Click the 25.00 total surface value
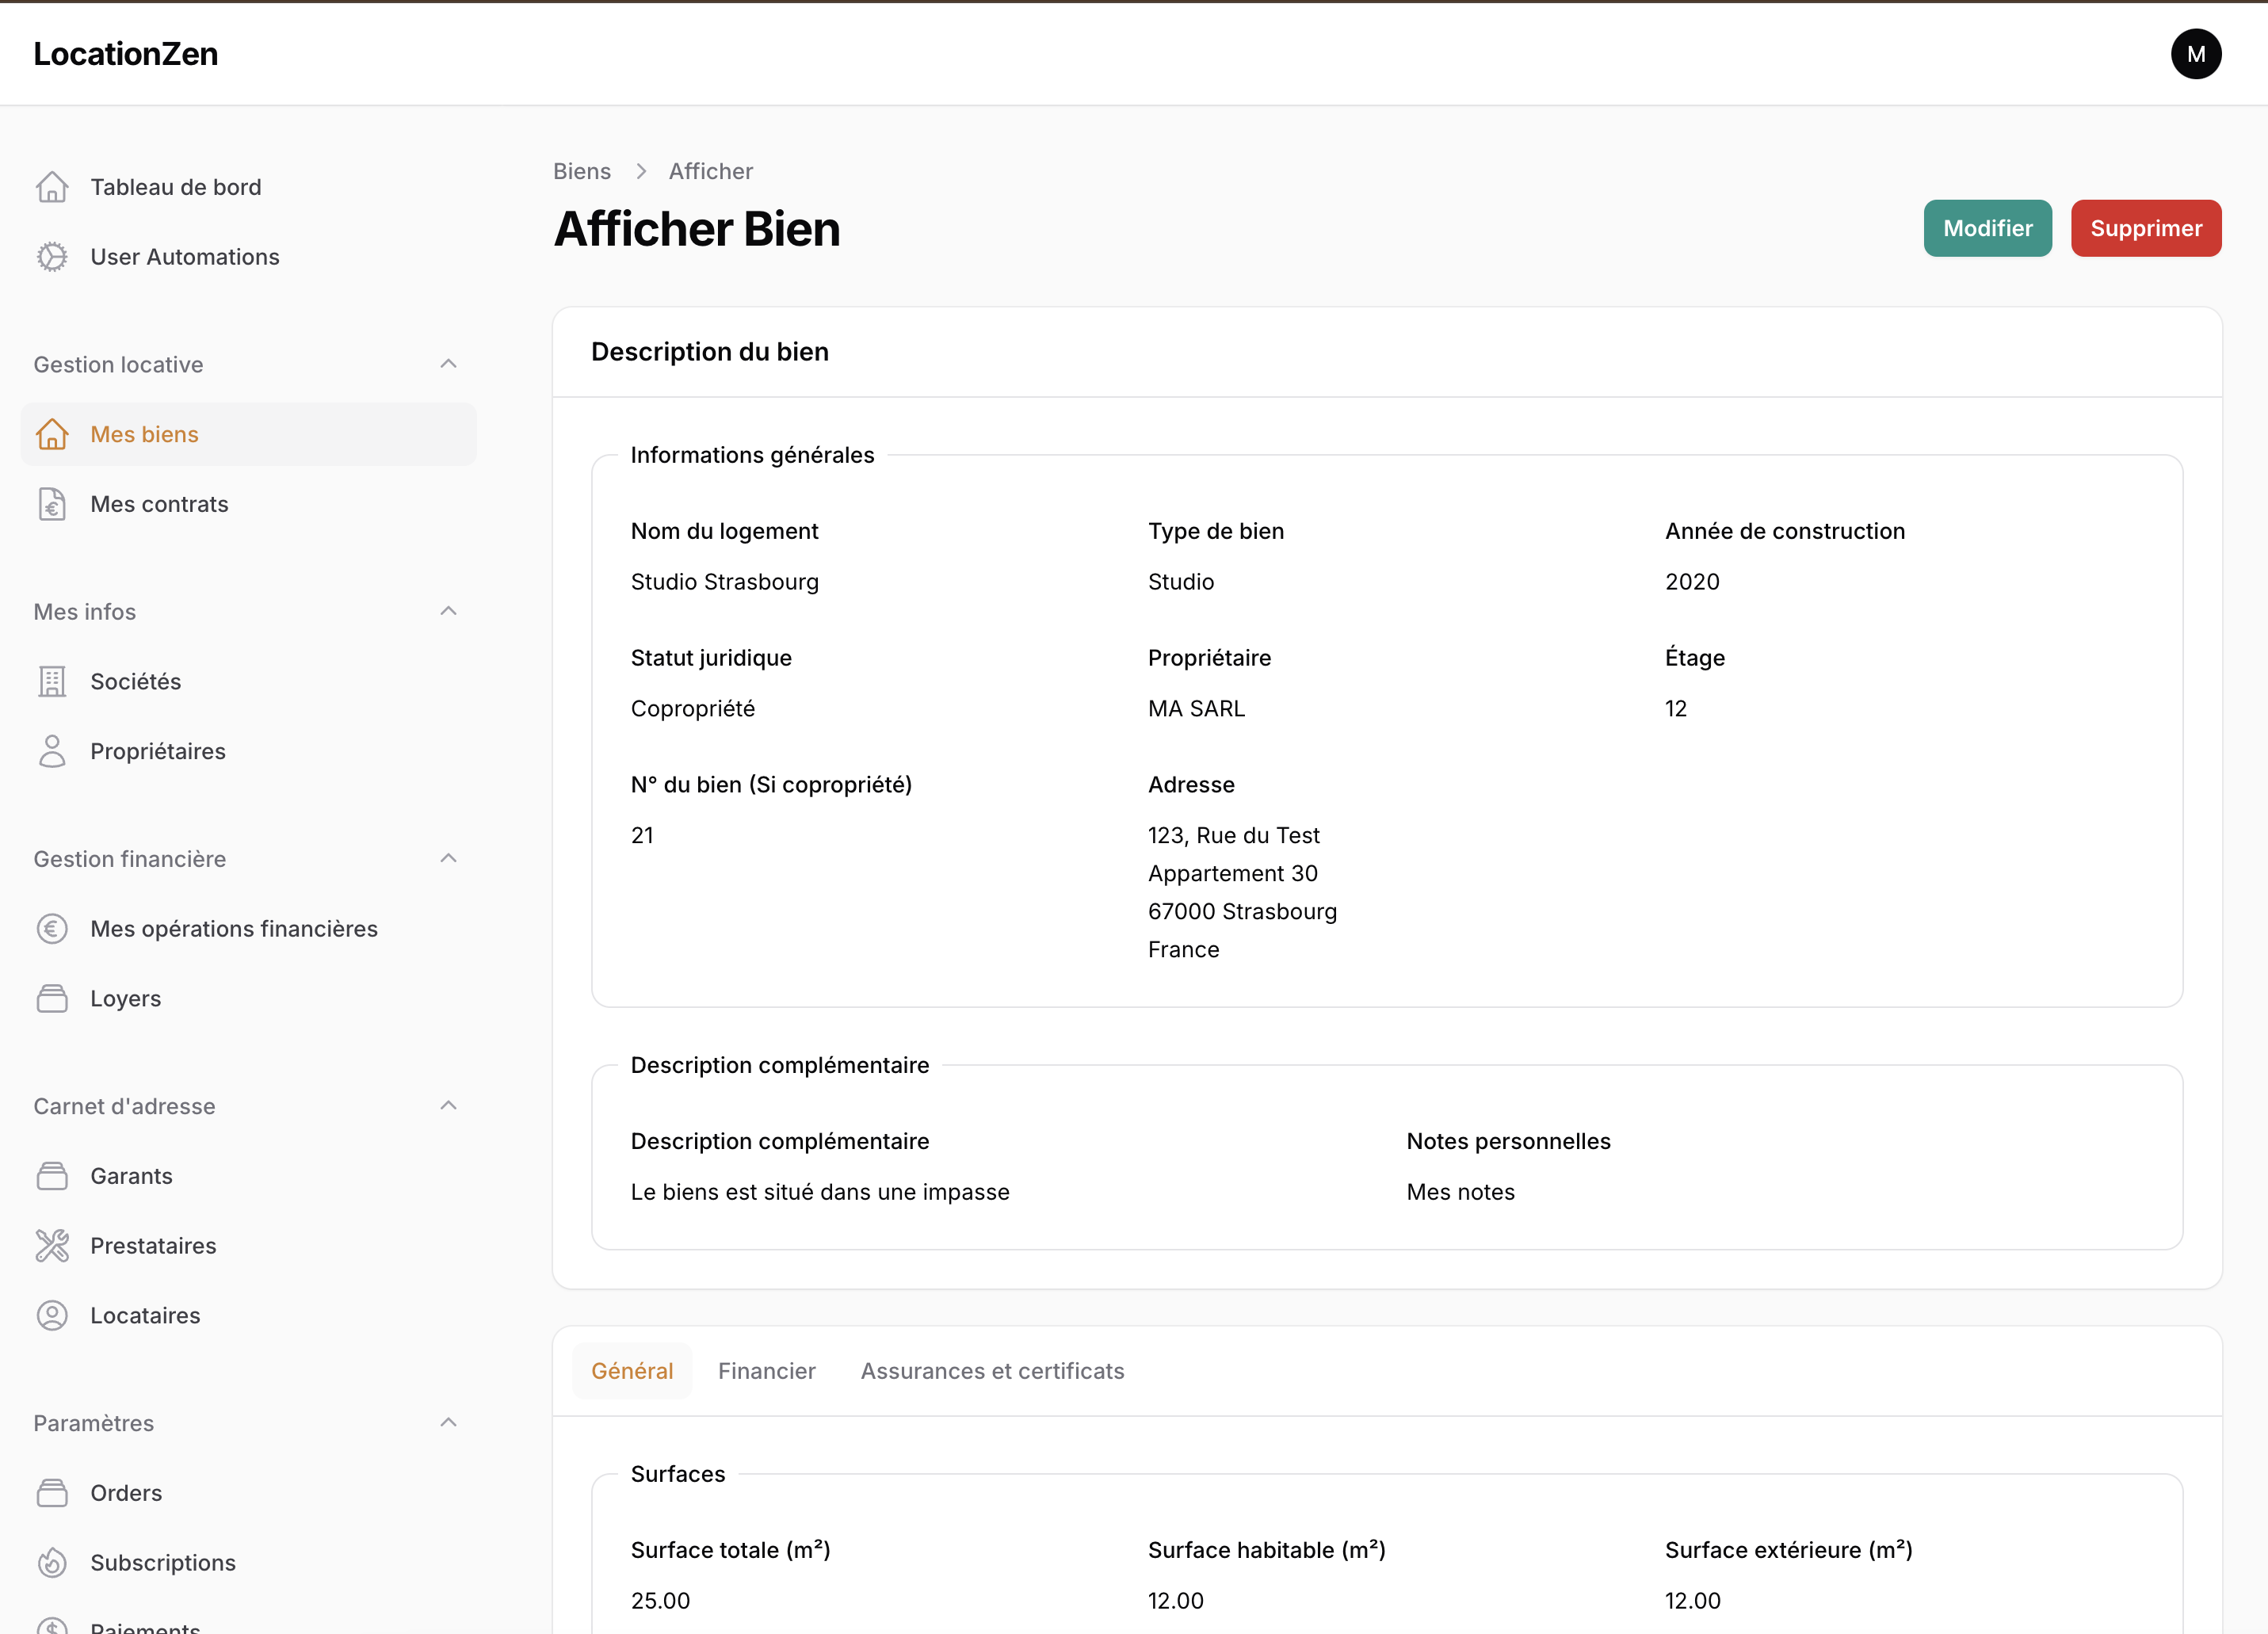The height and width of the screenshot is (1634, 2268). [x=660, y=1601]
